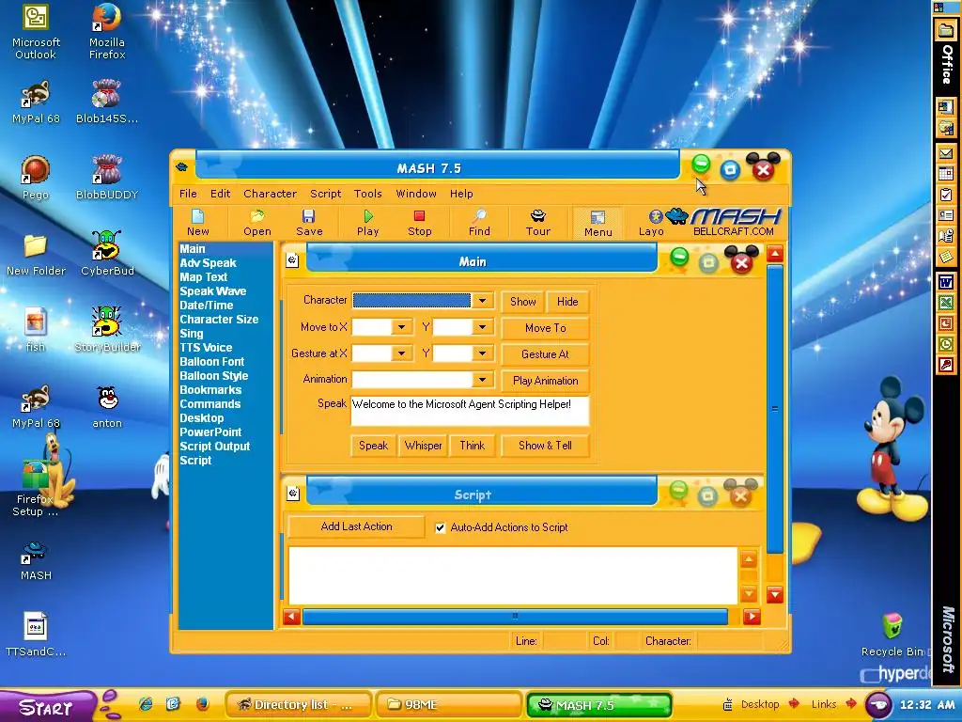Toggle Auto-Add Actions to Script checkbox
Screen dimensions: 962x722
[x=440, y=527]
